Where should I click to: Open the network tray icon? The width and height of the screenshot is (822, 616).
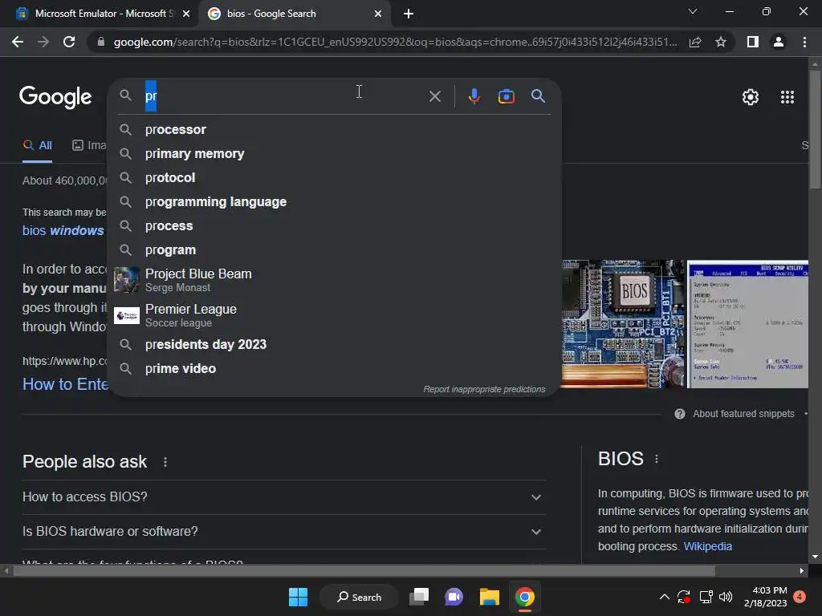click(706, 597)
